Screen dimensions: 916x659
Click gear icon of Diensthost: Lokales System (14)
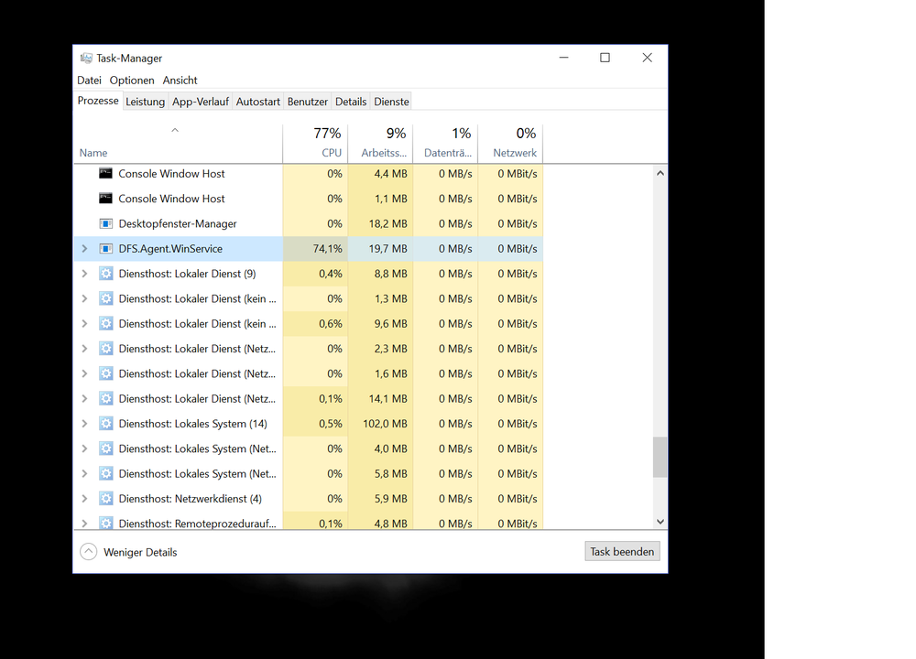point(105,424)
